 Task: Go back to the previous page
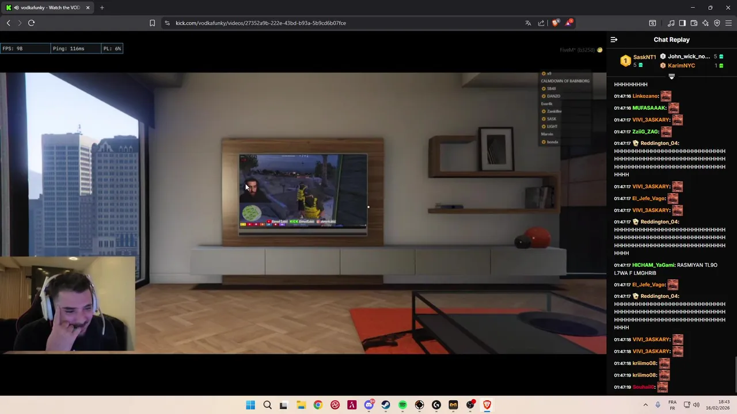(x=8, y=23)
